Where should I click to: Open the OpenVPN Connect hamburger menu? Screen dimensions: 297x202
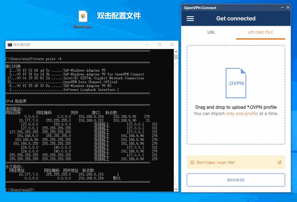190,18
